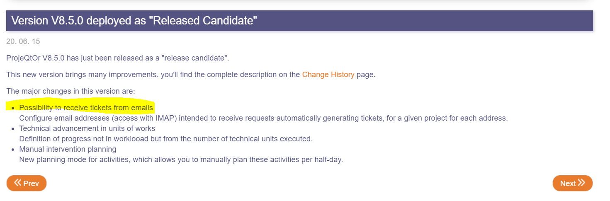Click highlighted 'Possibility to receive tickets from emails'
610x201 pixels.
86,108
